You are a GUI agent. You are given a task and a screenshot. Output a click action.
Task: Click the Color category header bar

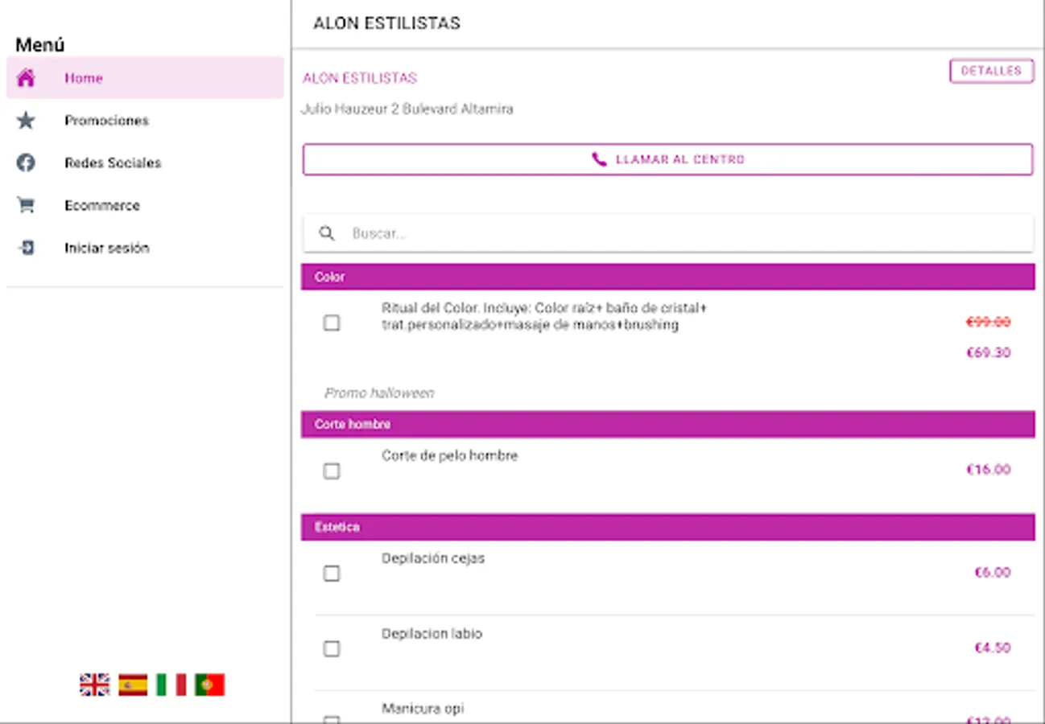pos(667,277)
